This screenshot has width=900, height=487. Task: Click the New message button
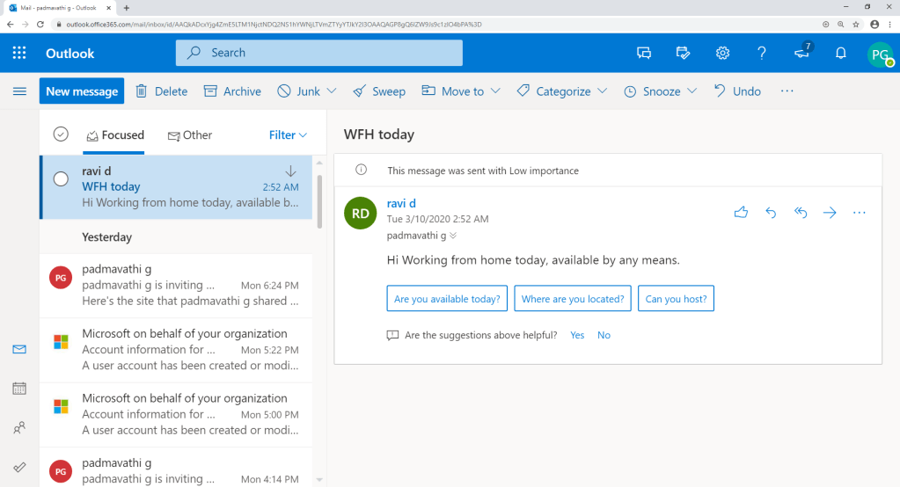[81, 91]
